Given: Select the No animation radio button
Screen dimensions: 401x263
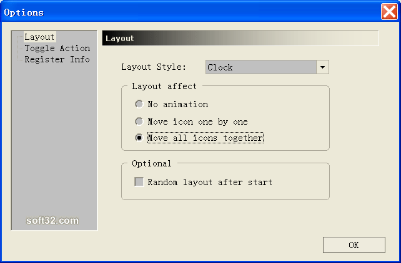Looking at the screenshot, I should (139, 104).
